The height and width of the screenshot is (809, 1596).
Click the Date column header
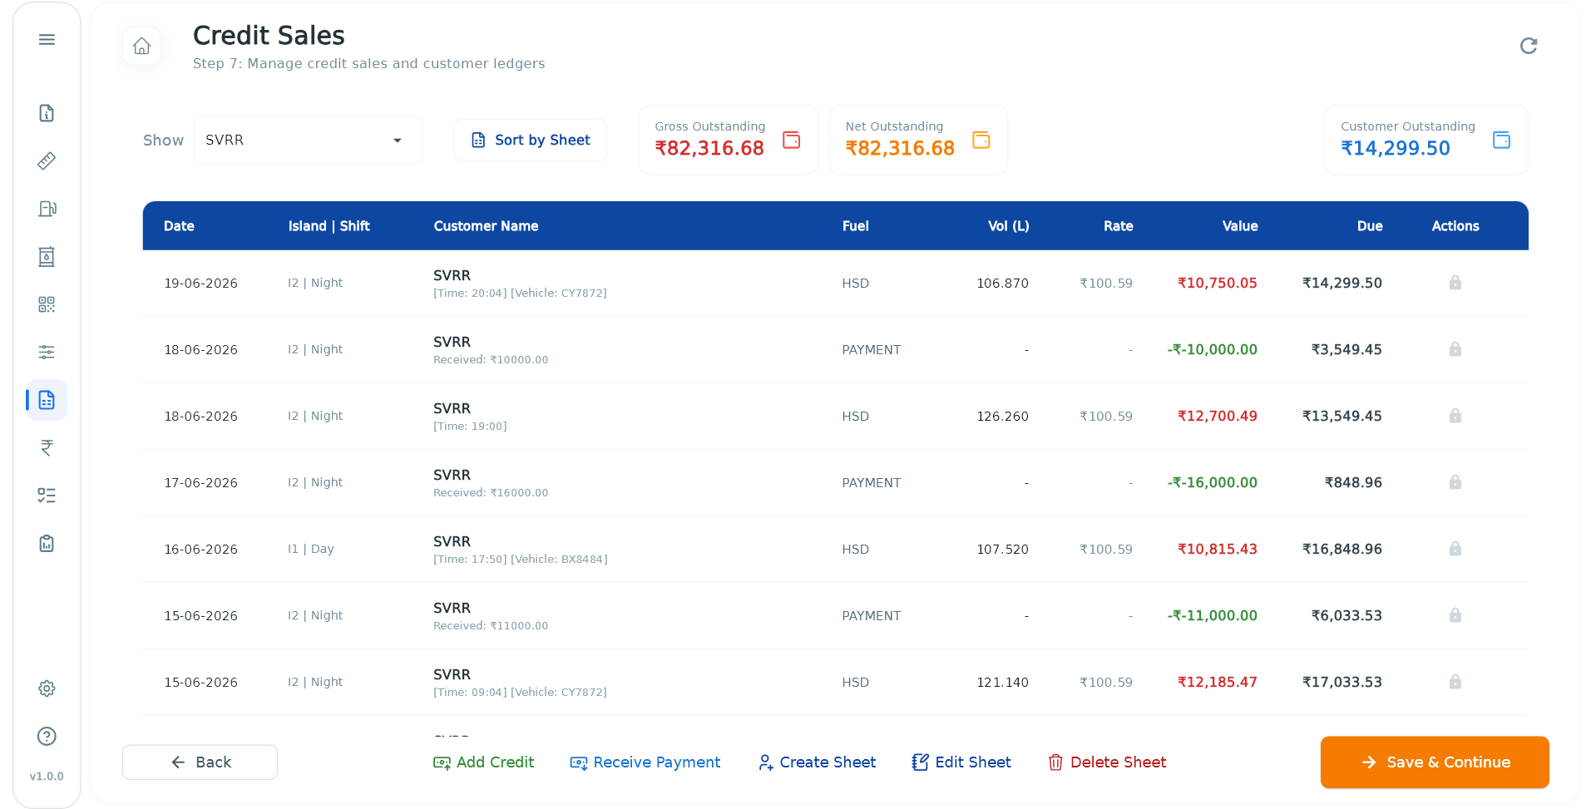[x=179, y=226]
